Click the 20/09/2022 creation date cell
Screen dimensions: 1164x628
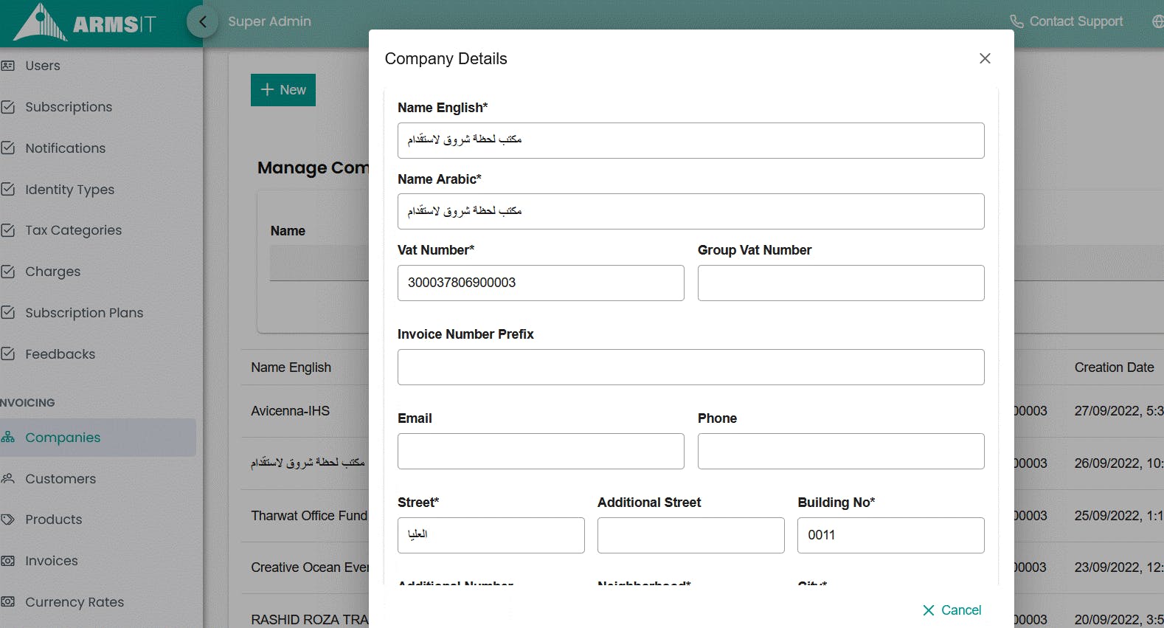(x=1118, y=620)
